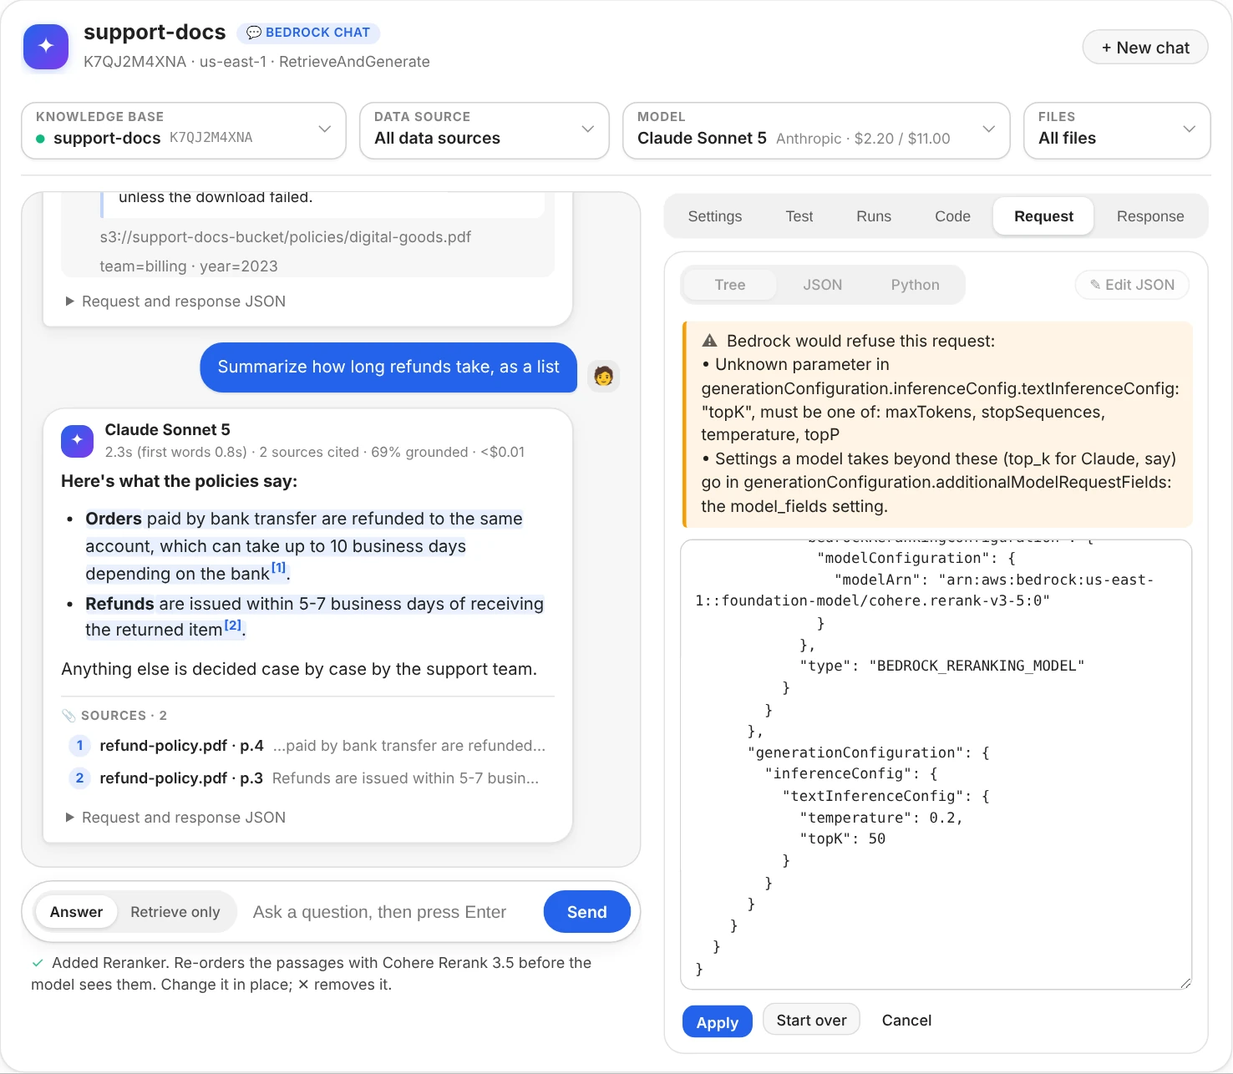This screenshot has height=1074, width=1233.
Task: Open the Request tab
Action: [x=1044, y=216]
